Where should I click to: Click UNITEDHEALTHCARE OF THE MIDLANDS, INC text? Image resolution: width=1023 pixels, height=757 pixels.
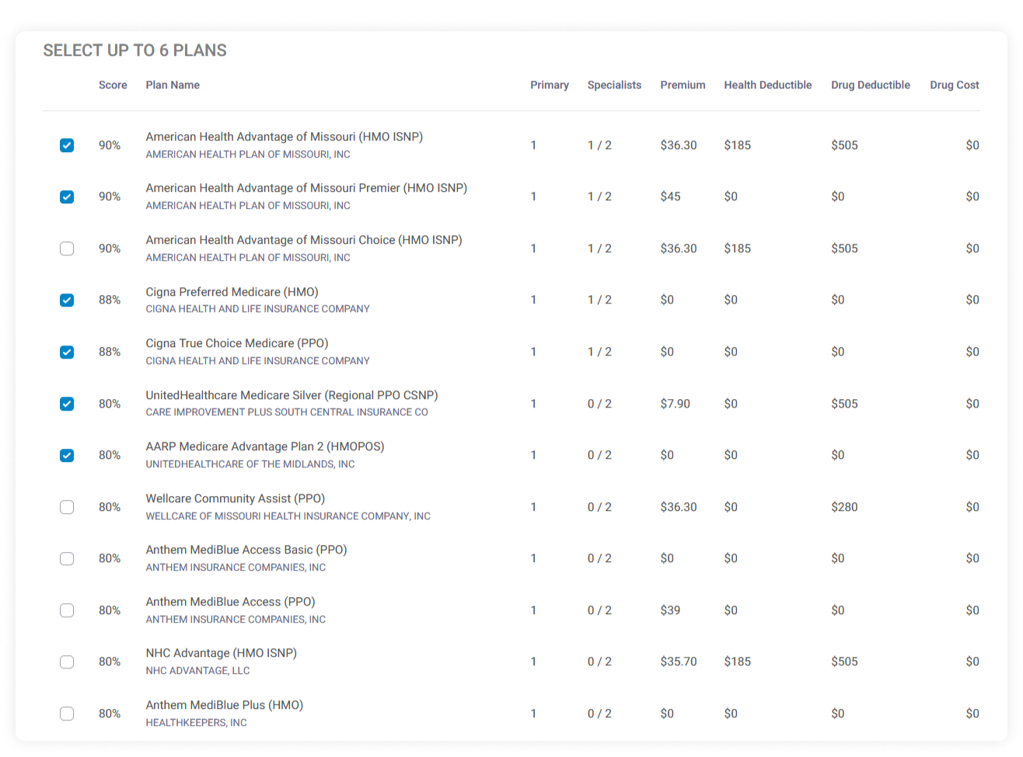tap(250, 464)
